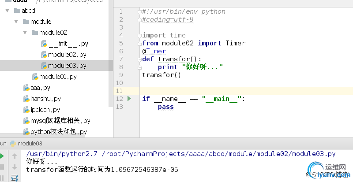Image resolution: width=353 pixels, height=182 pixels.
Task: Open __init__.py in project tree
Action: pyautogui.click(x=64, y=44)
